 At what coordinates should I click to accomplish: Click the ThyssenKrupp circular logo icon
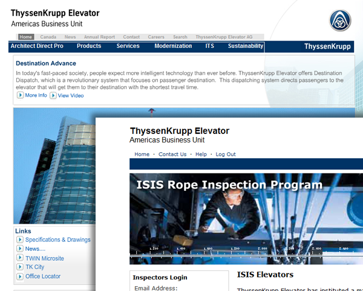pos(340,20)
